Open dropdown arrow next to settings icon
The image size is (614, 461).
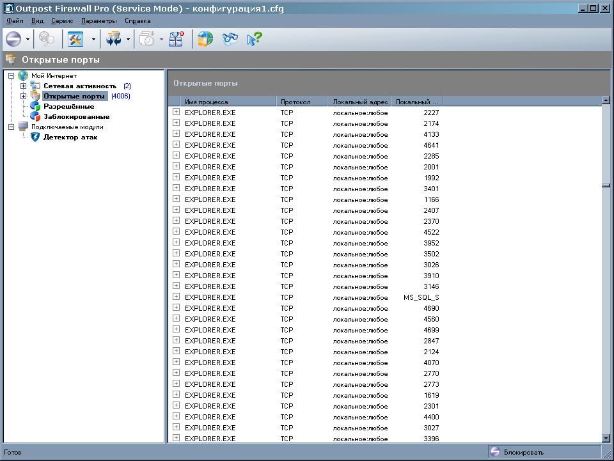pyautogui.click(x=93, y=40)
